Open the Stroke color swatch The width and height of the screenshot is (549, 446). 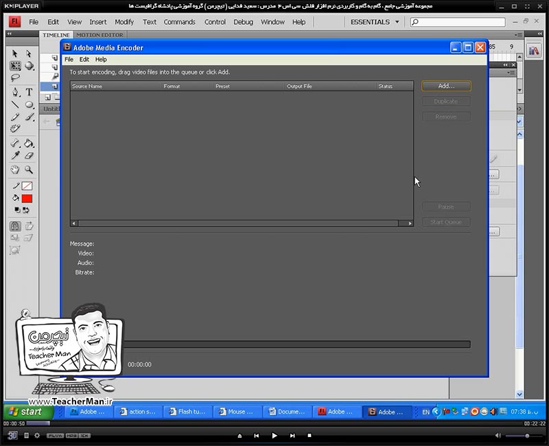pyautogui.click(x=27, y=186)
